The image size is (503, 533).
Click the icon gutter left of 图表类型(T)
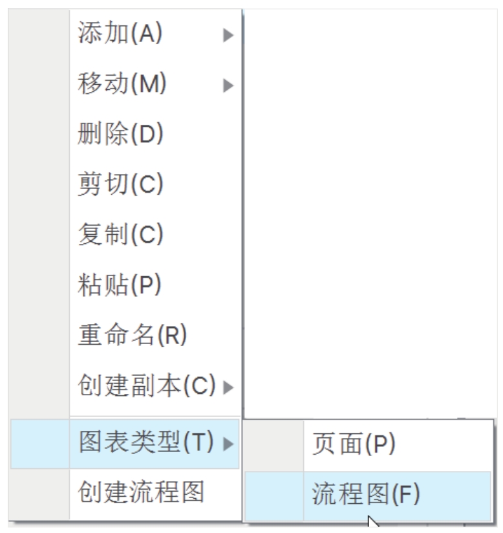(x=40, y=443)
